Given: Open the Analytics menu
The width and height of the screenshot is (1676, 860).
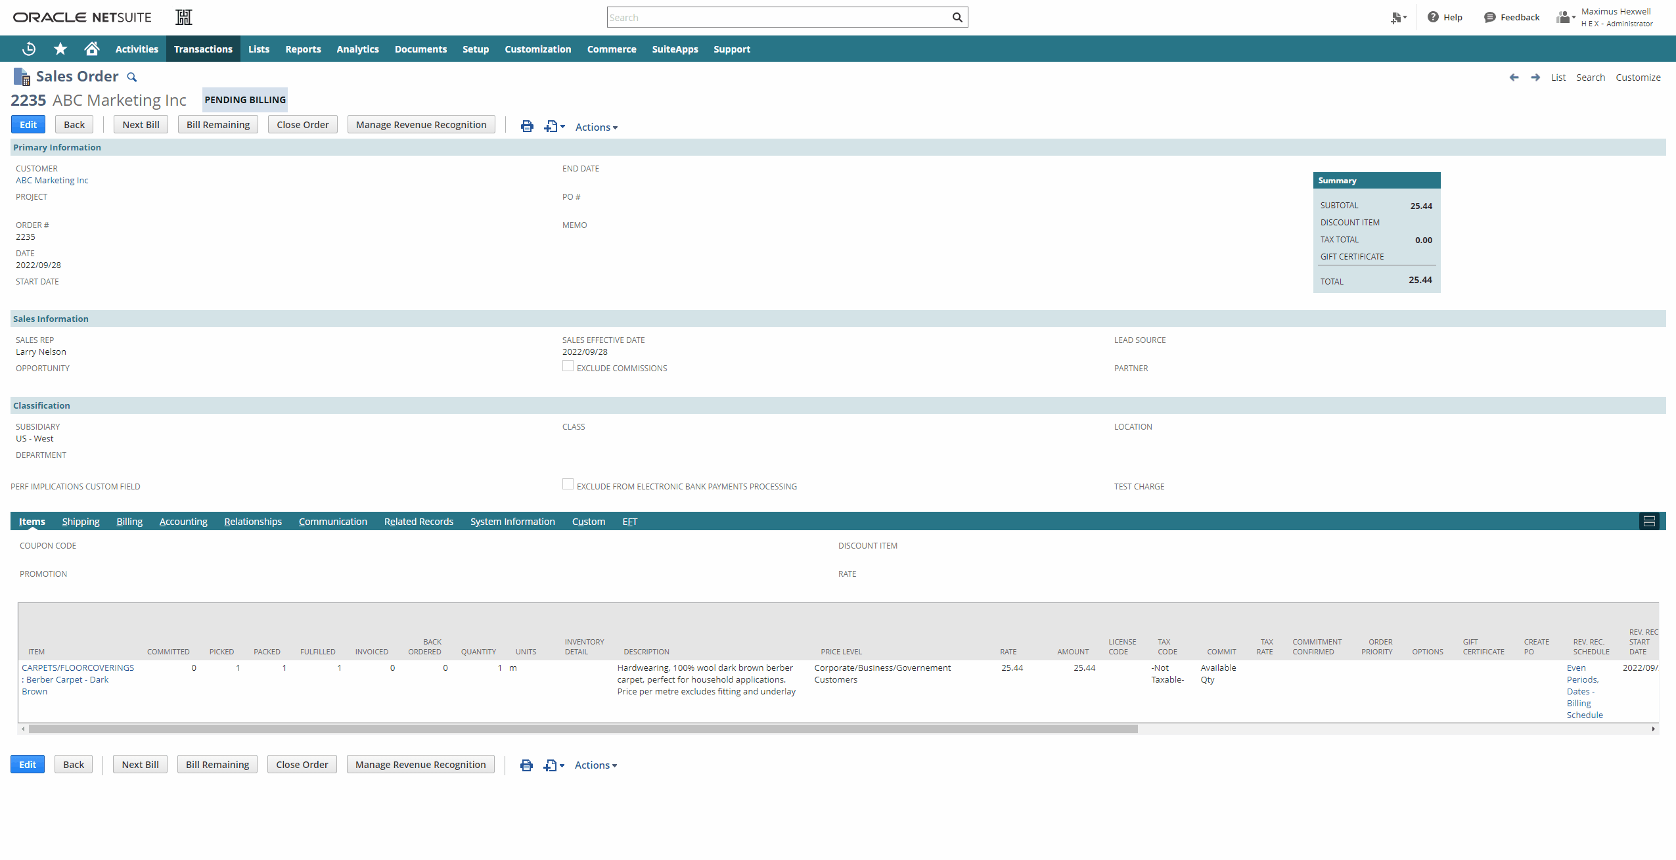Looking at the screenshot, I should [x=357, y=49].
